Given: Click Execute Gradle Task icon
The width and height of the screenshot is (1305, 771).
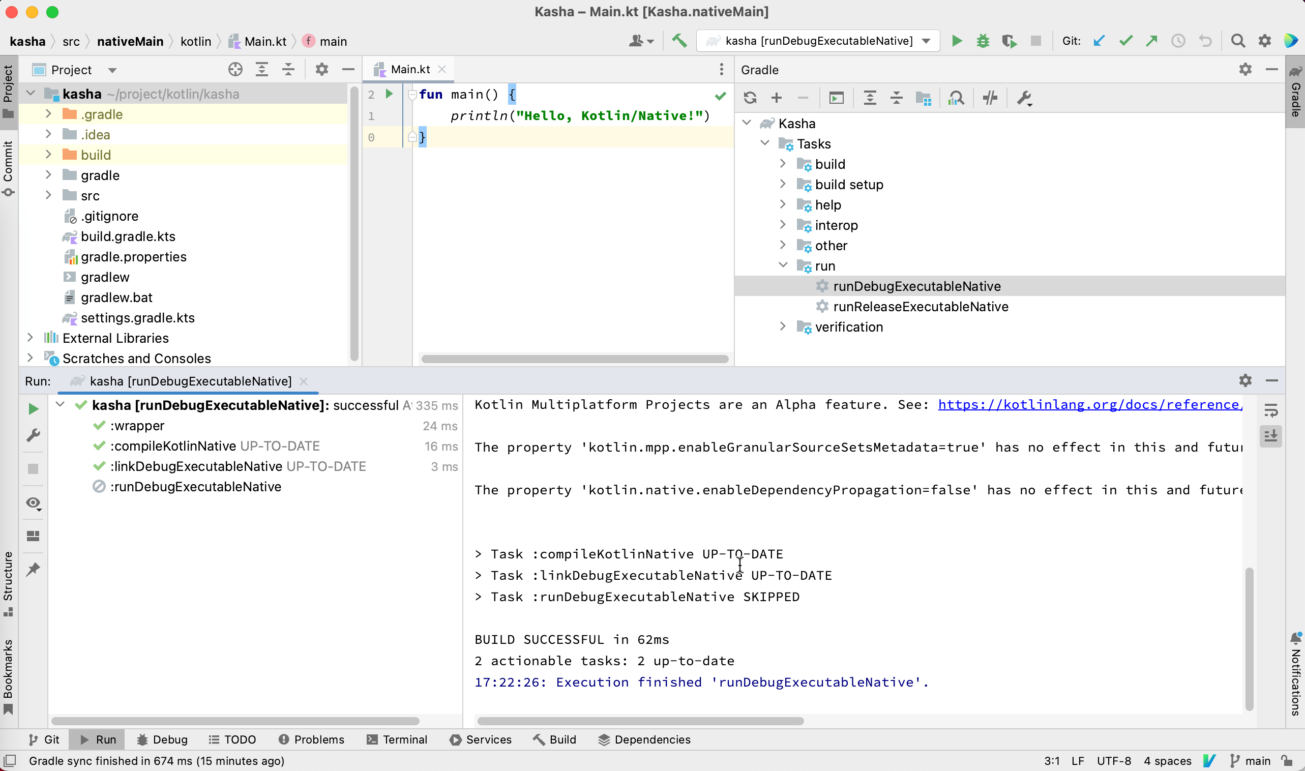Looking at the screenshot, I should (x=837, y=98).
